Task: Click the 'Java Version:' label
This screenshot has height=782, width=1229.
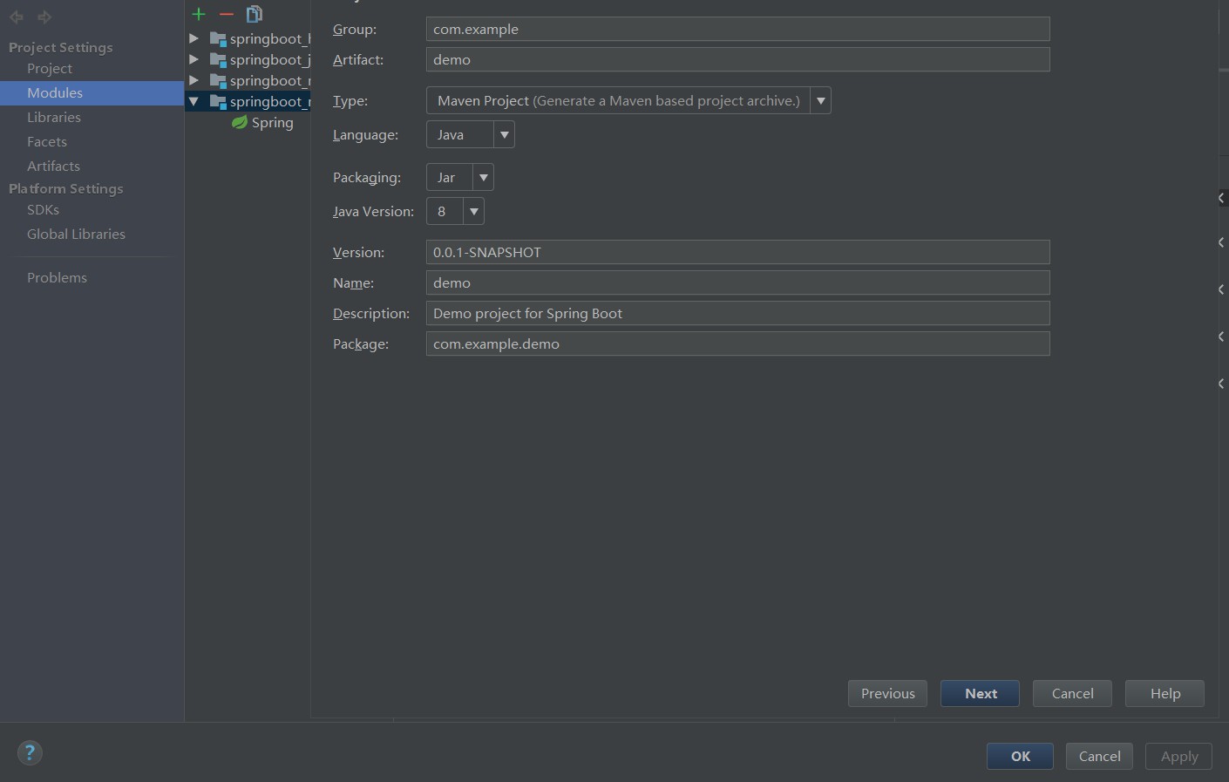Action: [373, 212]
